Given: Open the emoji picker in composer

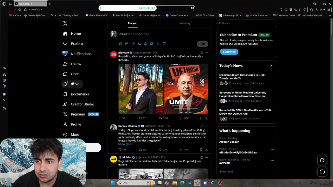Looking at the screenshot, I should [145, 44].
